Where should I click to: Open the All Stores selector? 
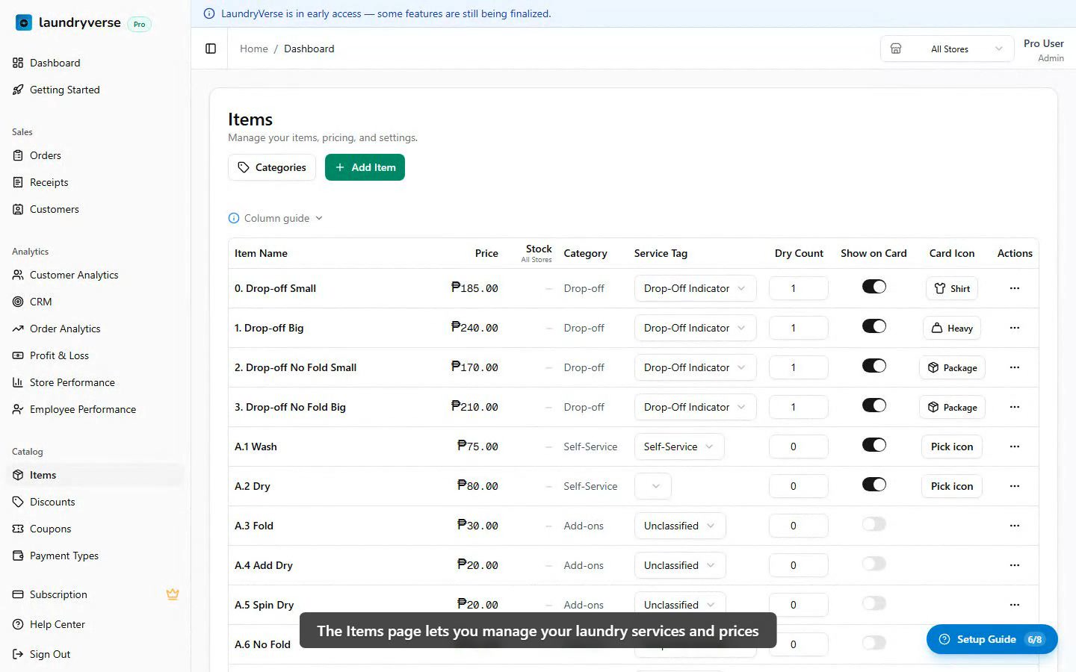click(x=947, y=49)
